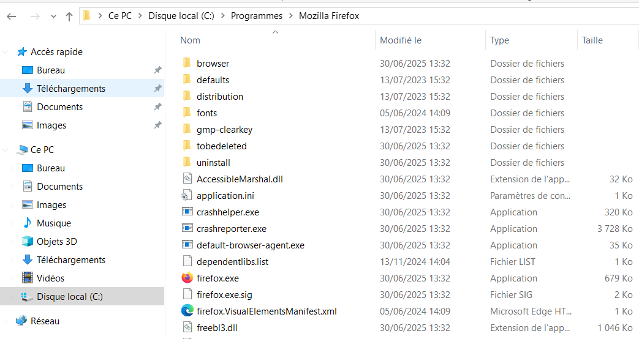The width and height of the screenshot is (639, 339).
Task: Open Documents under Accès rapide
Action: (59, 107)
